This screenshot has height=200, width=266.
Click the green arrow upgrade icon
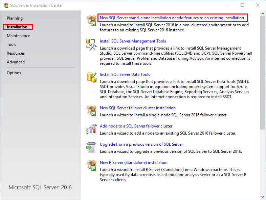(x=91, y=147)
